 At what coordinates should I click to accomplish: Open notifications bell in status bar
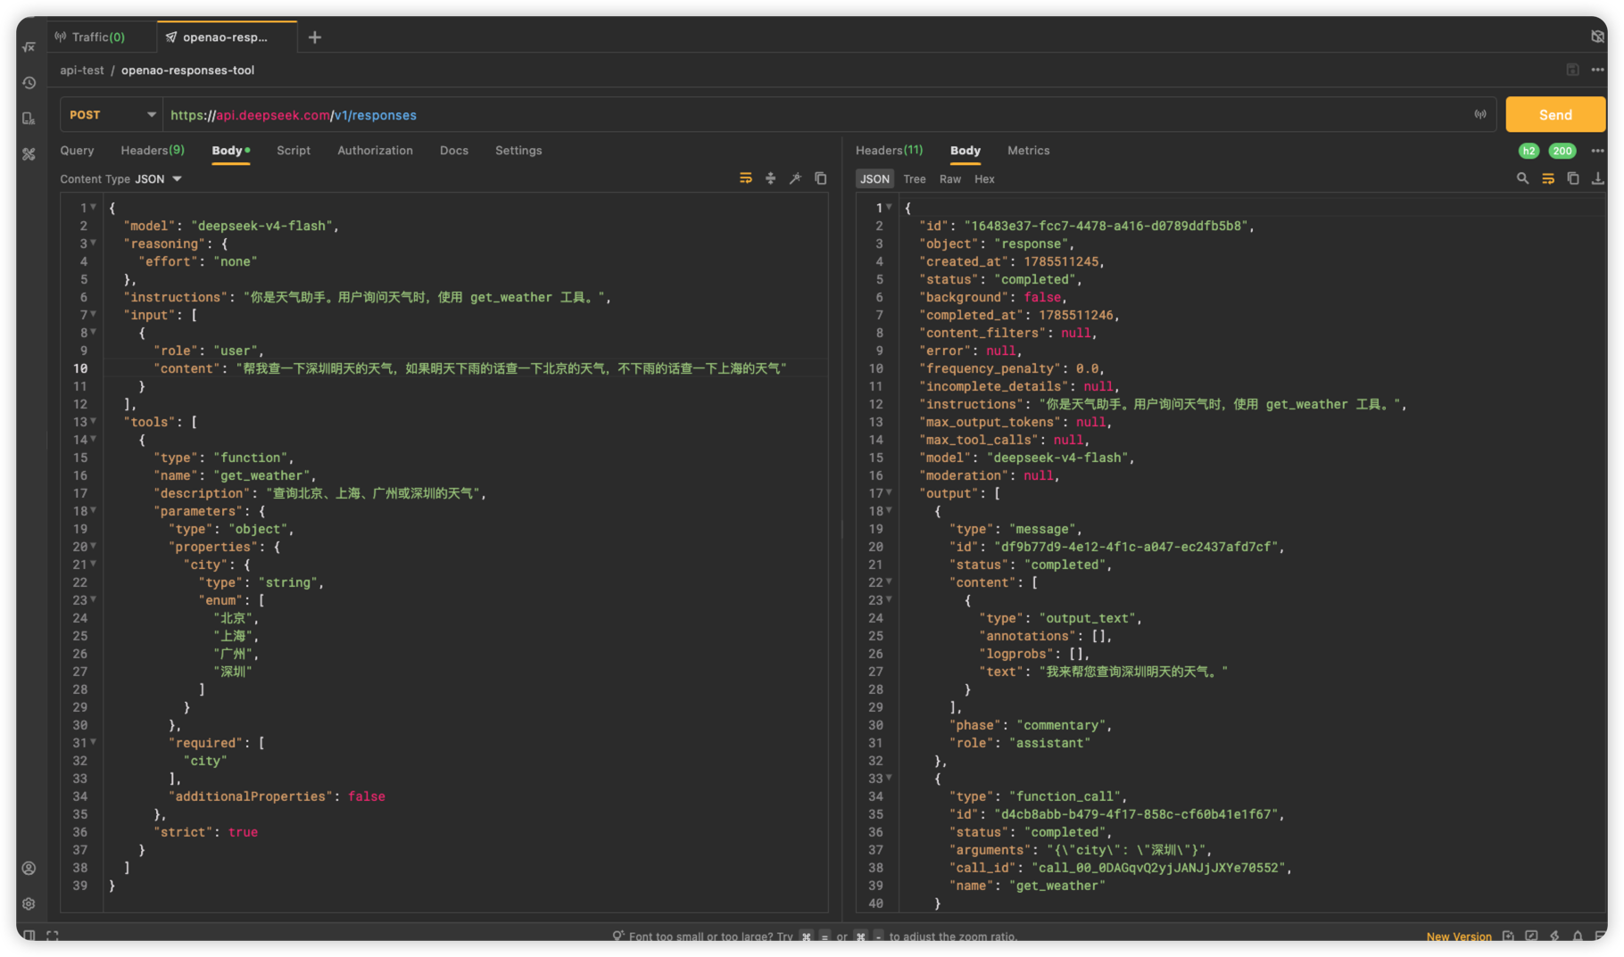coord(1578,936)
